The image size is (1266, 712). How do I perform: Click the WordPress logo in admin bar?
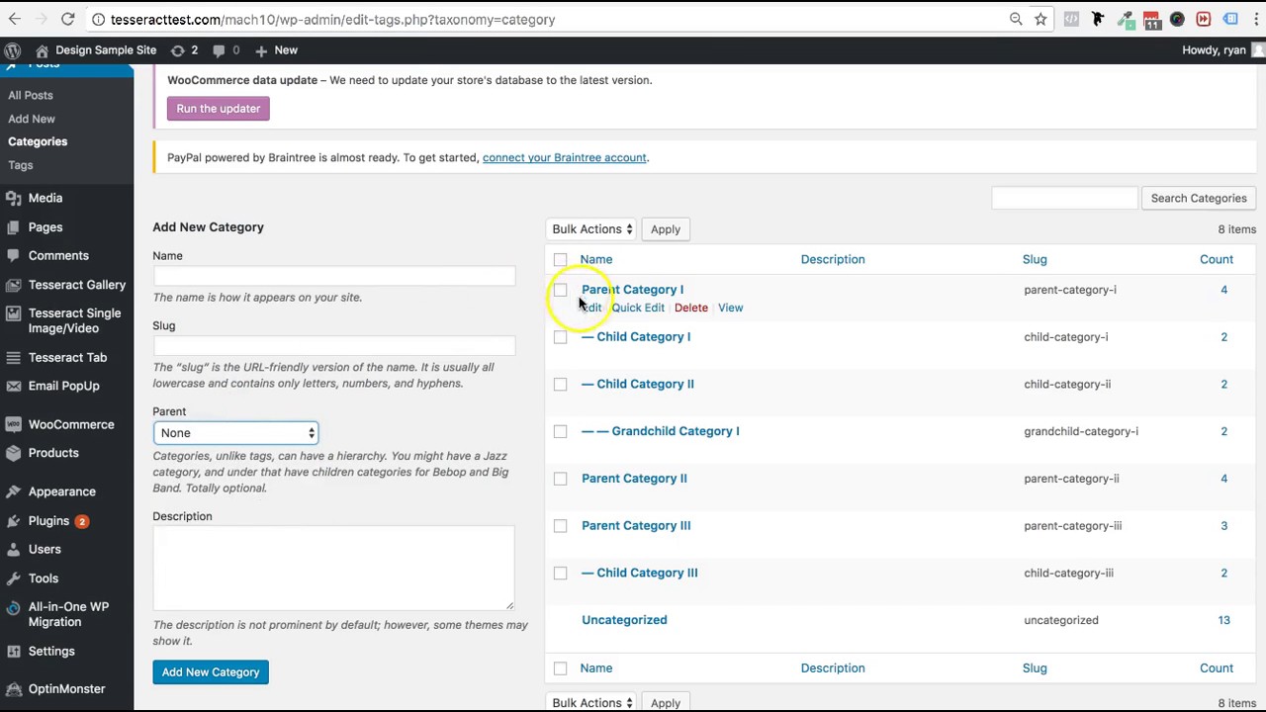point(12,50)
